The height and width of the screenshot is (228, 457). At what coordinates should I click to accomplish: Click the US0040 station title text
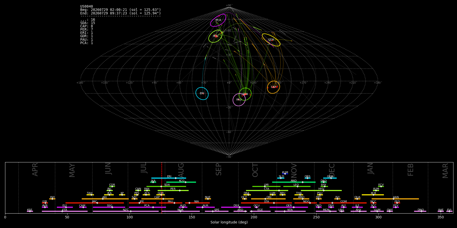(87, 7)
